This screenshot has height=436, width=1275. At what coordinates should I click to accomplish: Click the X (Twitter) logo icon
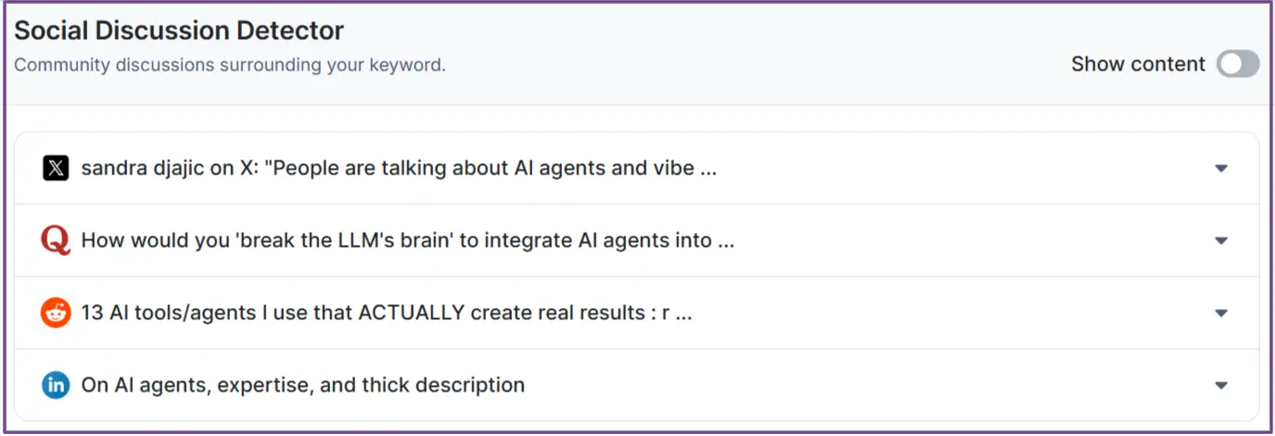(56, 168)
